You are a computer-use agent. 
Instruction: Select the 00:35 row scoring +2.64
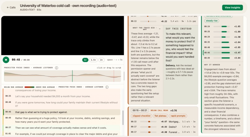tap(222, 42)
